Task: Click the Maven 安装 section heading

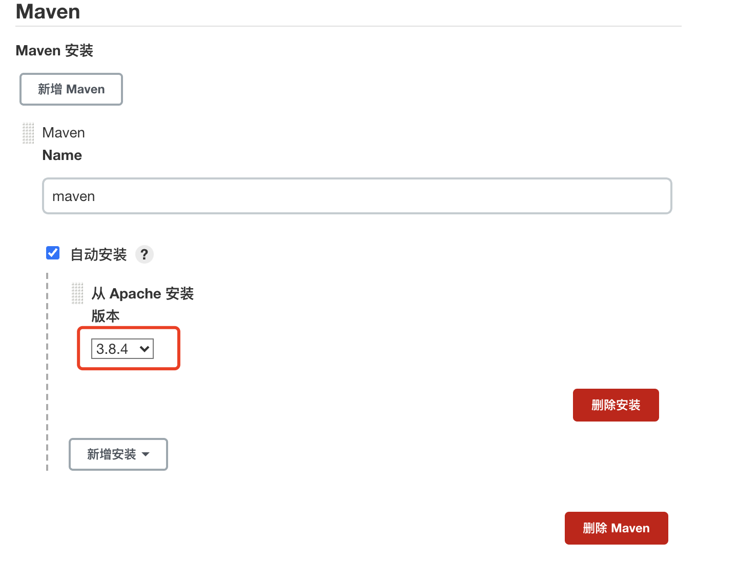Action: coord(54,50)
